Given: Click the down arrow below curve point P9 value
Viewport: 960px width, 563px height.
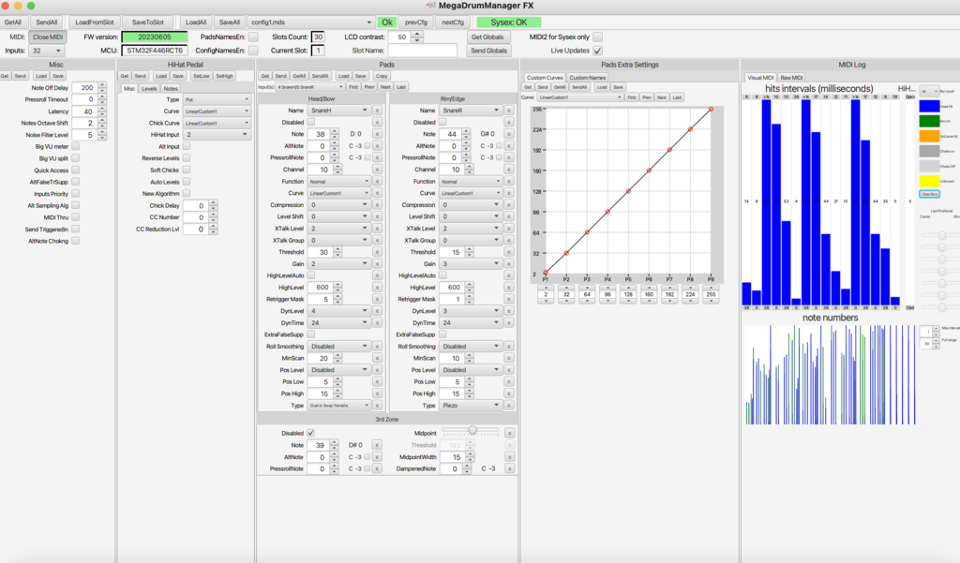Looking at the screenshot, I should [x=711, y=302].
